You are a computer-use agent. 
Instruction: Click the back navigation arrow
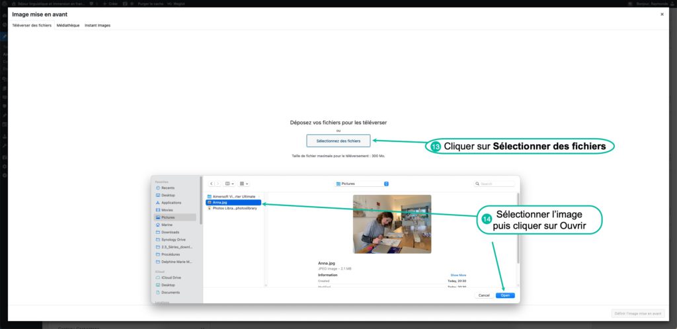(212, 184)
